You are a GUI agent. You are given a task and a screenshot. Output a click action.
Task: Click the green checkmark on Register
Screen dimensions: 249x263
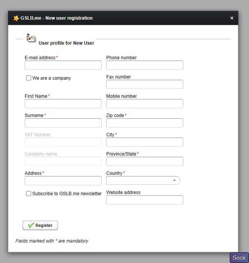[31, 225]
